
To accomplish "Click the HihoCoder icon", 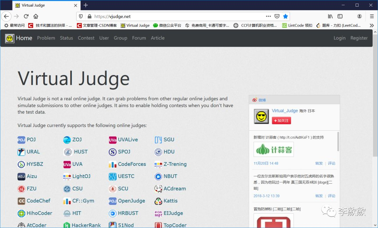I will tap(21, 213).
